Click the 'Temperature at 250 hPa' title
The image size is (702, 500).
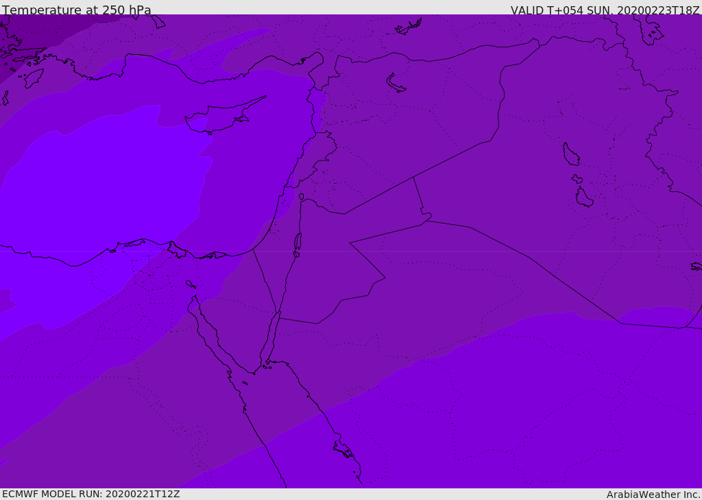click(76, 10)
